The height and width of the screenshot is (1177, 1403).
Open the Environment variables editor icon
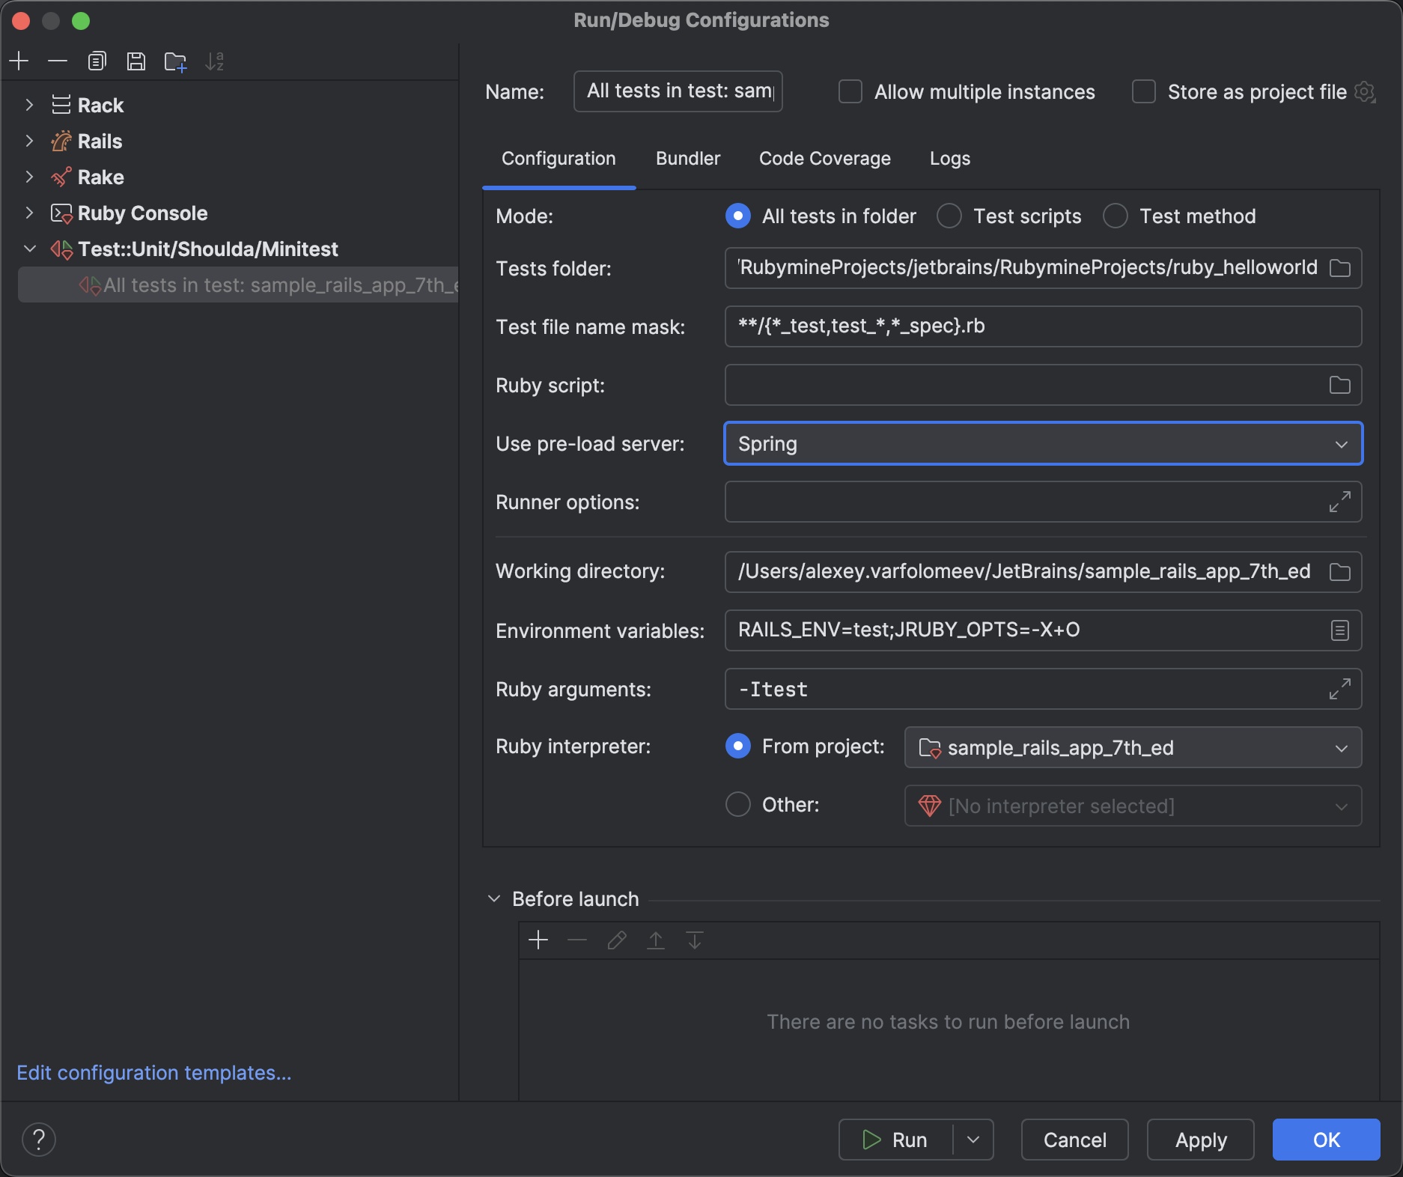[x=1339, y=630]
